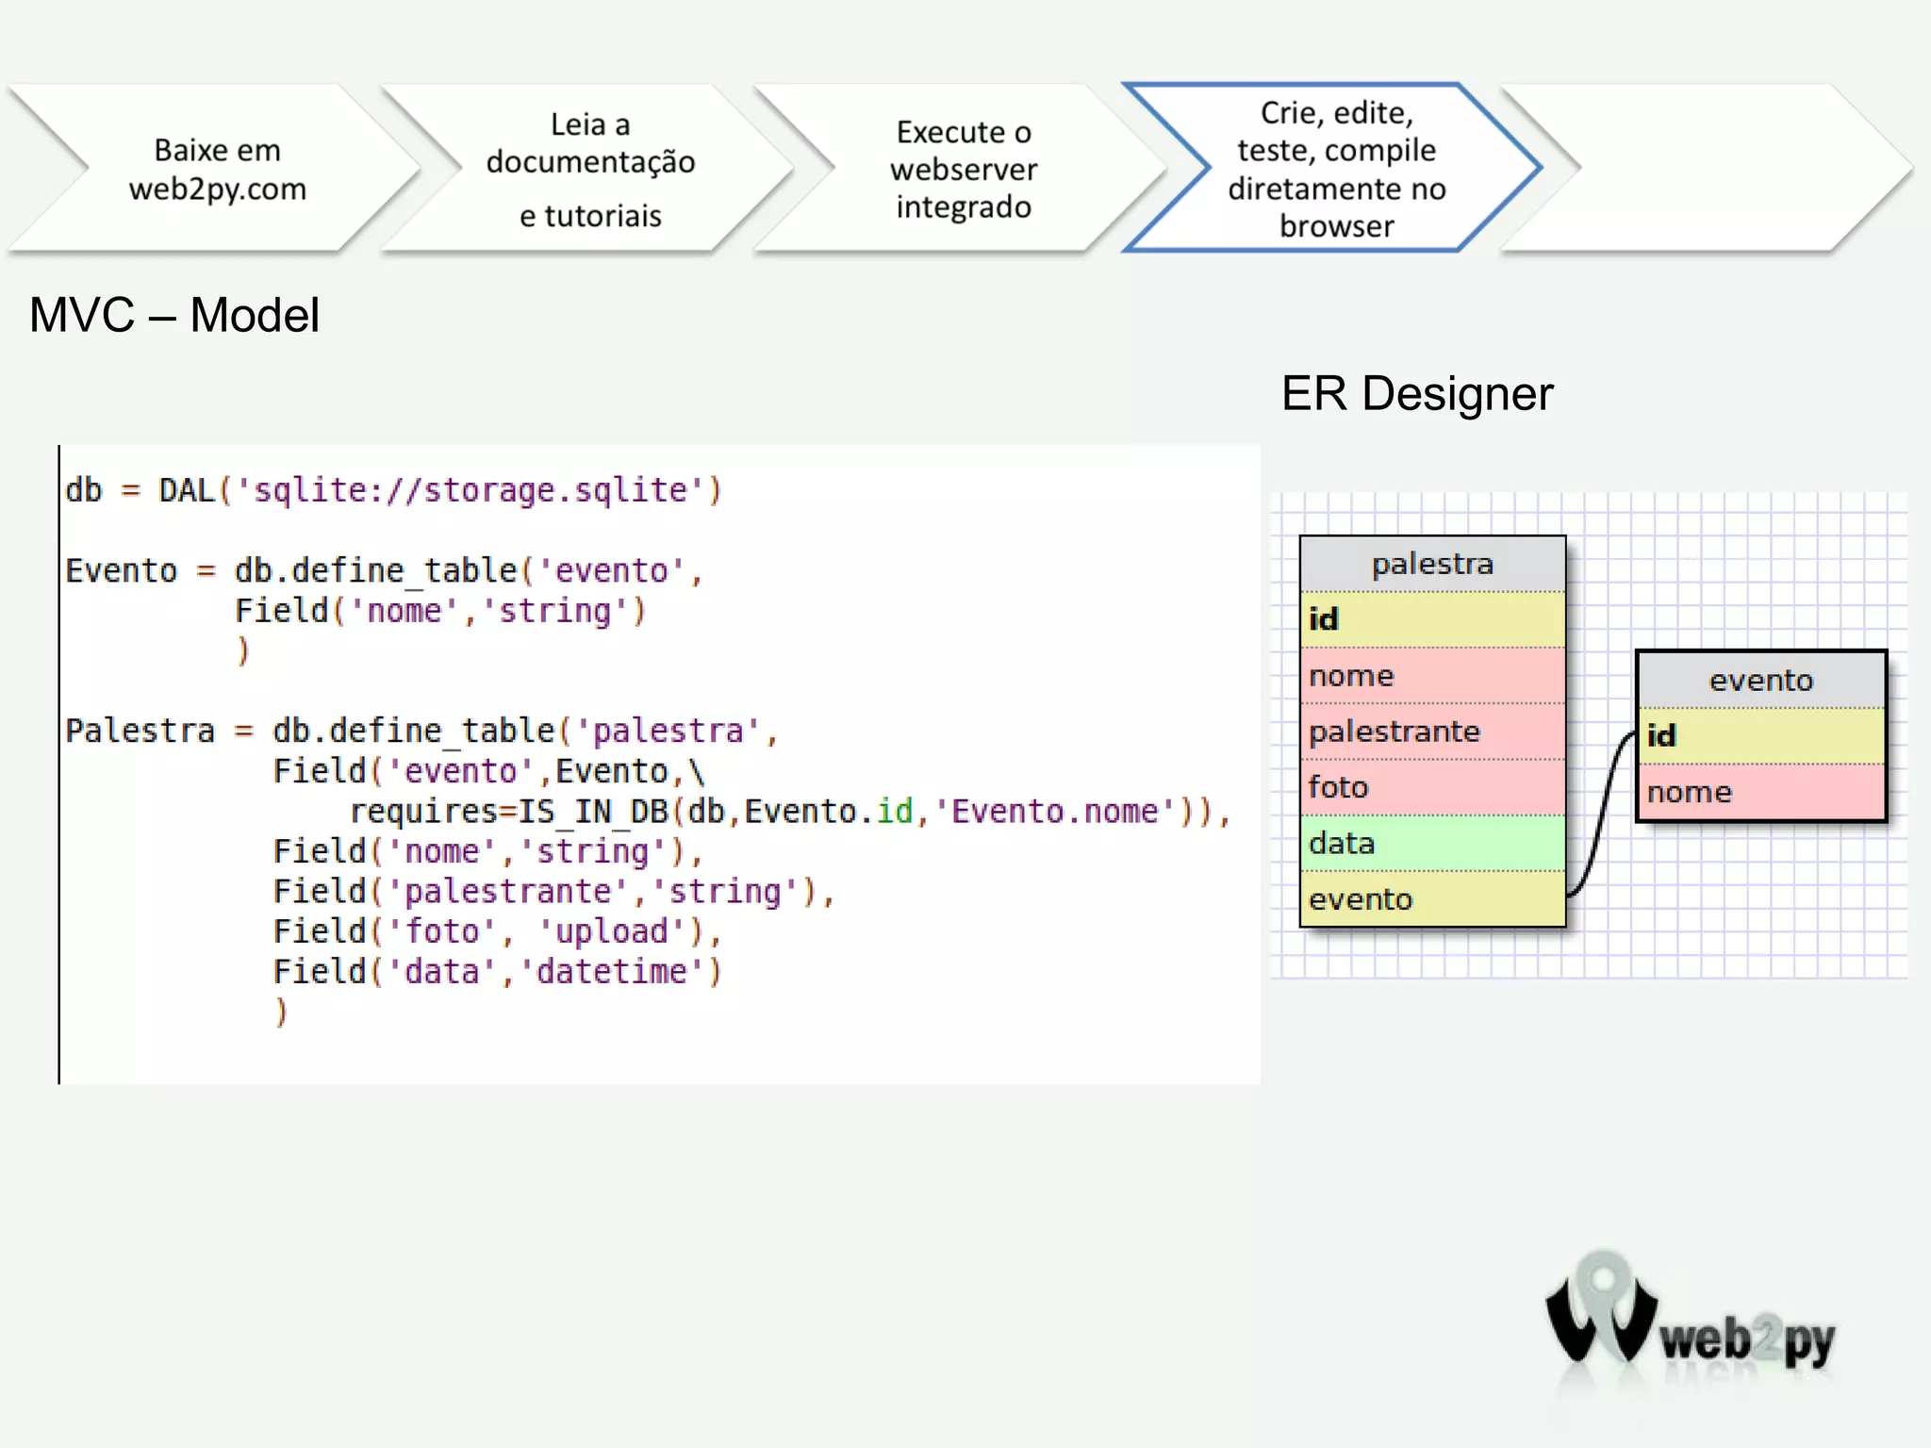
Task: Click the blank last chevron step
Action: 1708,168
